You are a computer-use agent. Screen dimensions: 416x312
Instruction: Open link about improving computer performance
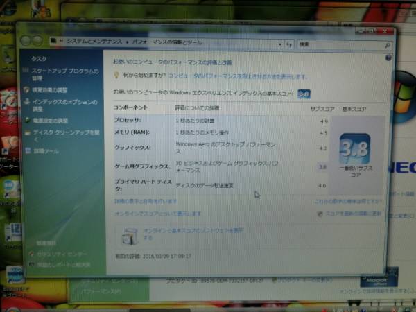point(238,76)
